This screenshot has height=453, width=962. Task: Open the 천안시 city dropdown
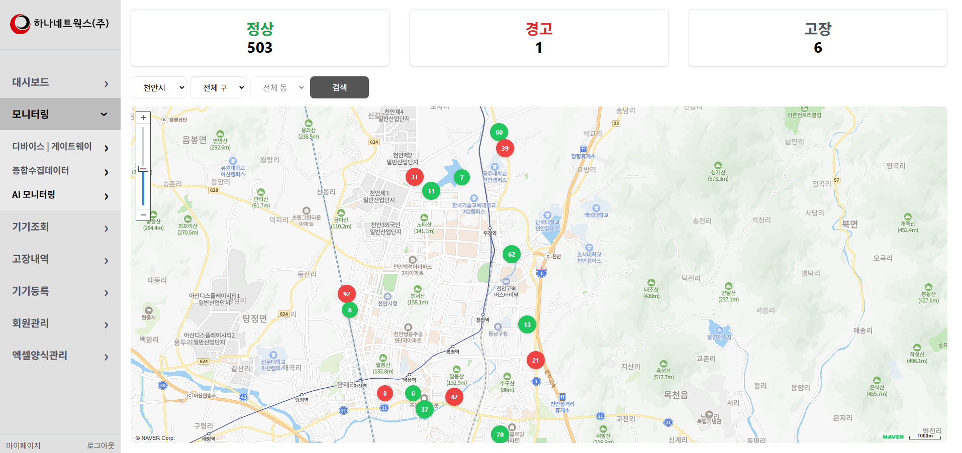coord(158,87)
